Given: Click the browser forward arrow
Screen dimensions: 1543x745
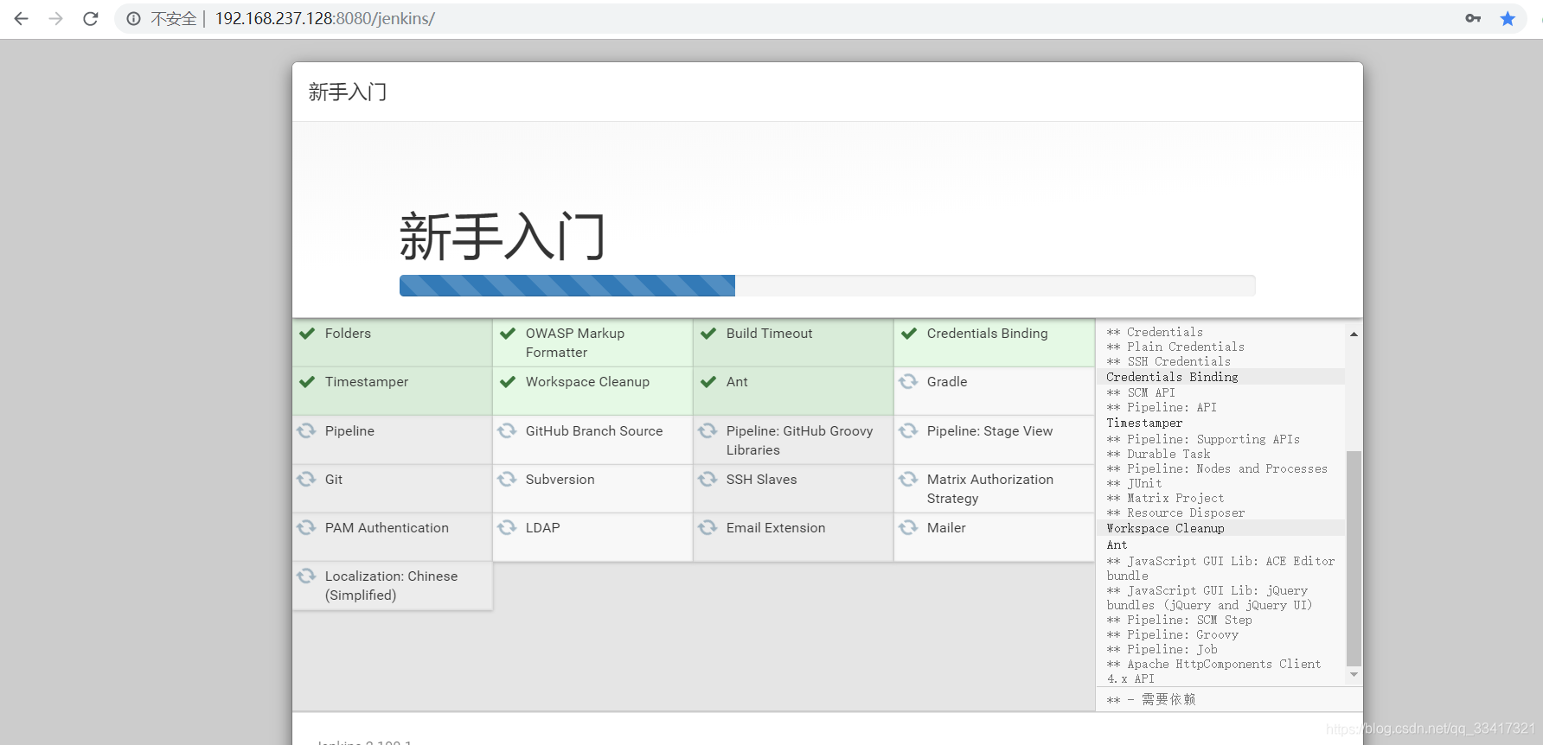Looking at the screenshot, I should click(x=56, y=18).
